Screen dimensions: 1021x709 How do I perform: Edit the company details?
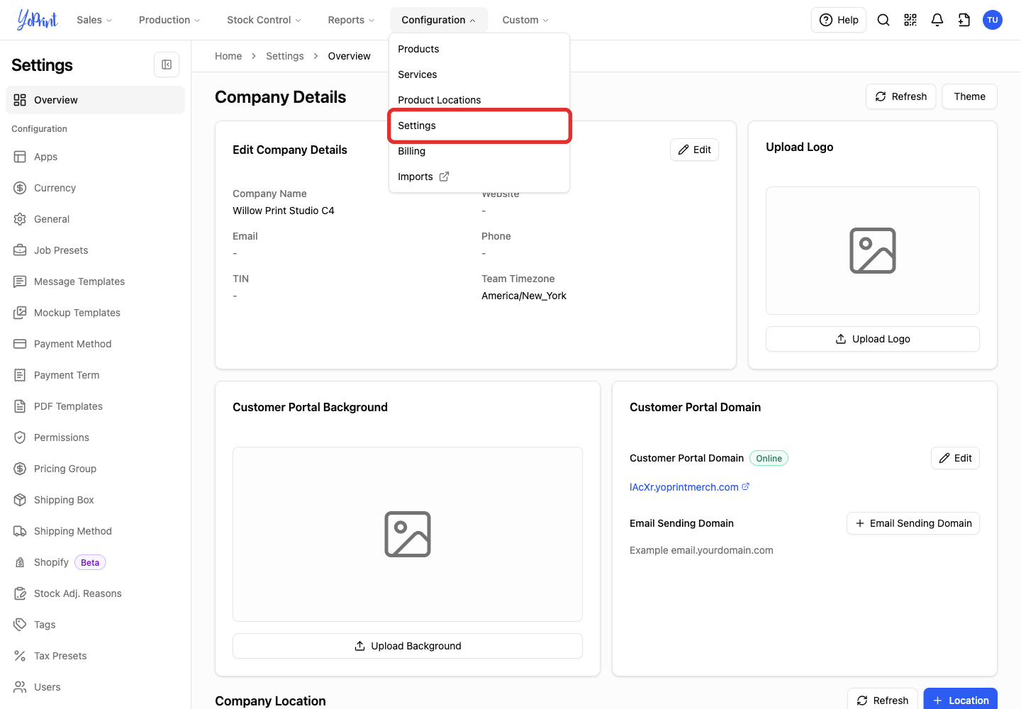[694, 150]
